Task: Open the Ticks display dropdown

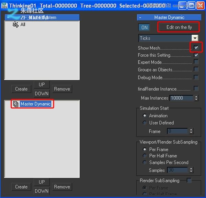Action: [195, 38]
